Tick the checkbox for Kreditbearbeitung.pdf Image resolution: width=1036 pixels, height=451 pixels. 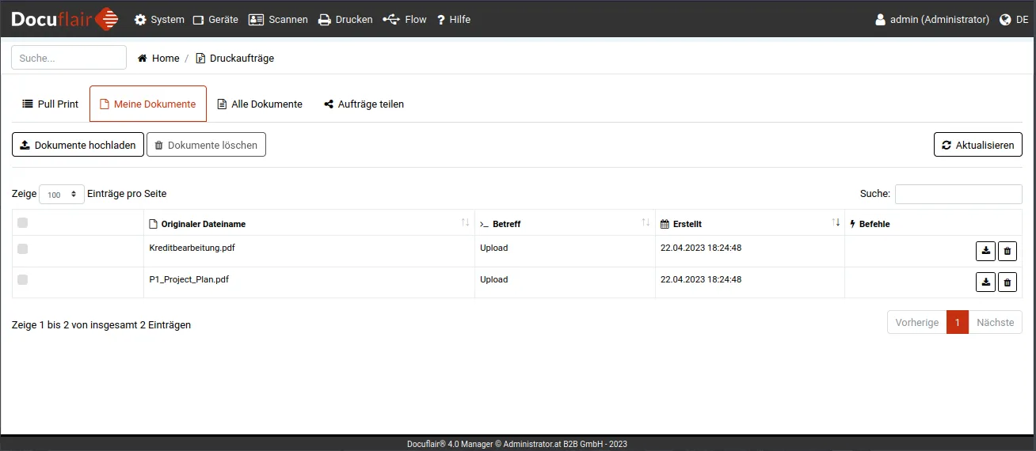(22, 248)
